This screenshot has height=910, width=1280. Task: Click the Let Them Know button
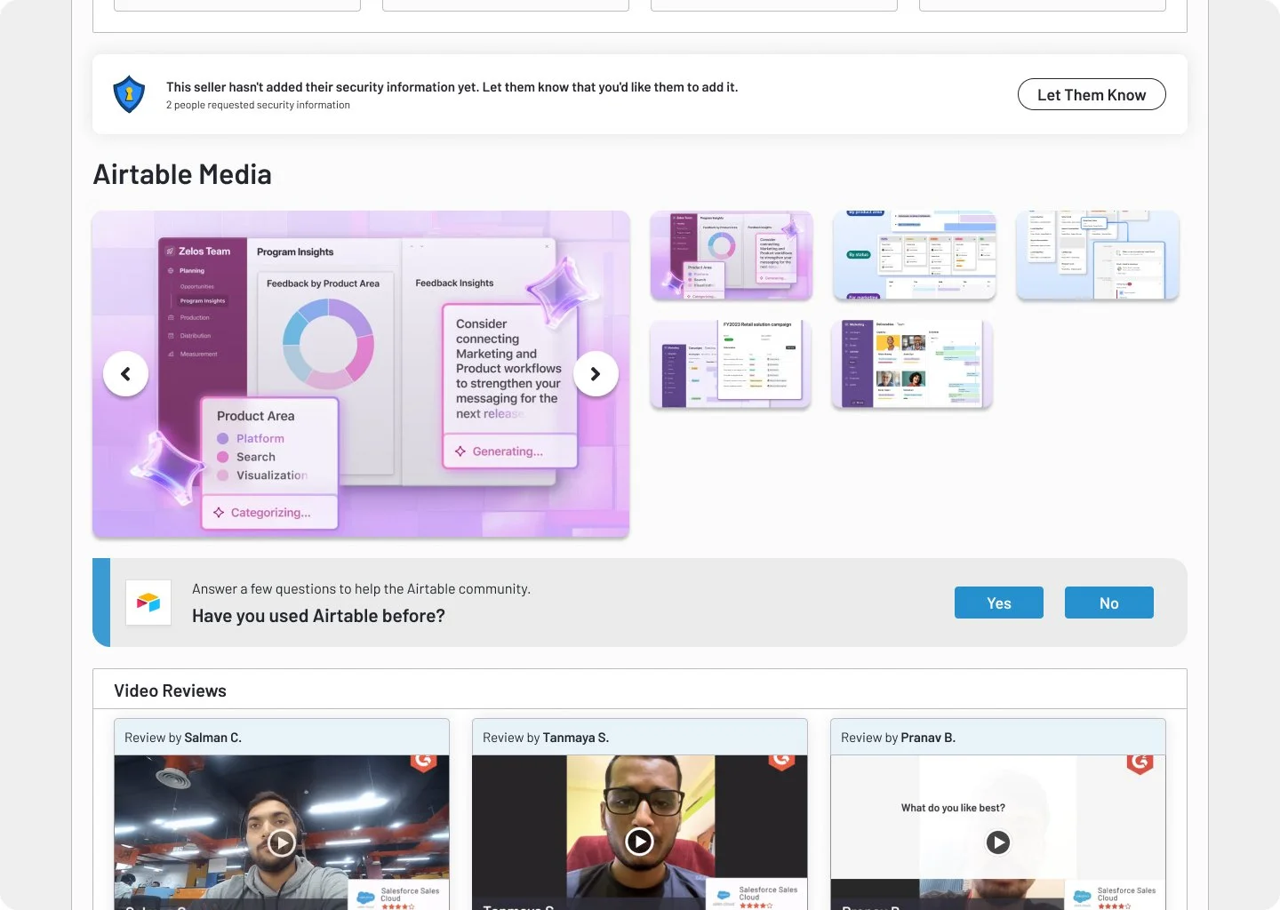1092,94
